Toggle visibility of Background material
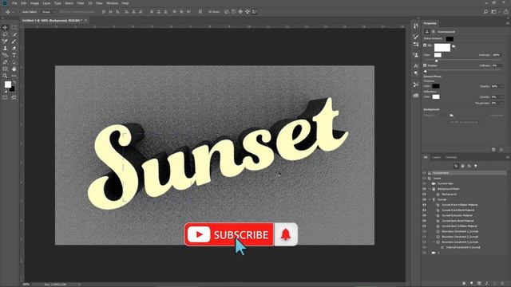511x287 pixels. [424, 195]
